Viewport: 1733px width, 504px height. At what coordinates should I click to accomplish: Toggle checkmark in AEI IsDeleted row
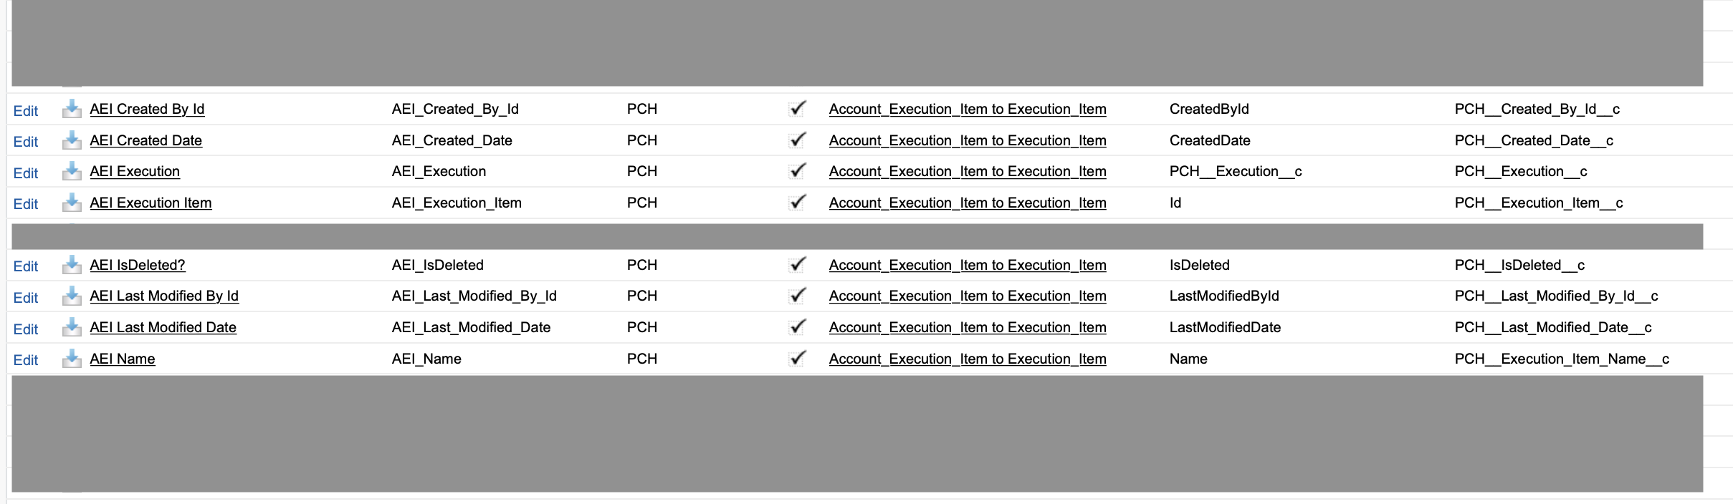tap(798, 265)
